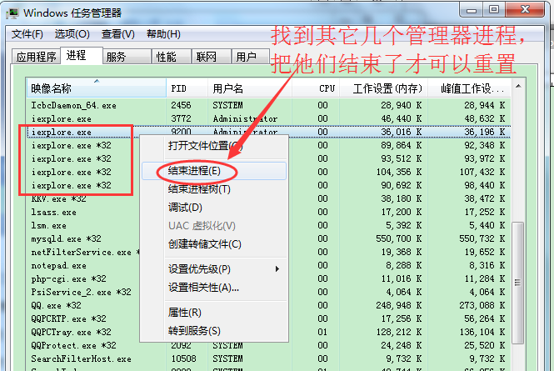Select 属性(R) from the context menu
This screenshot has height=371, width=554.
185,312
